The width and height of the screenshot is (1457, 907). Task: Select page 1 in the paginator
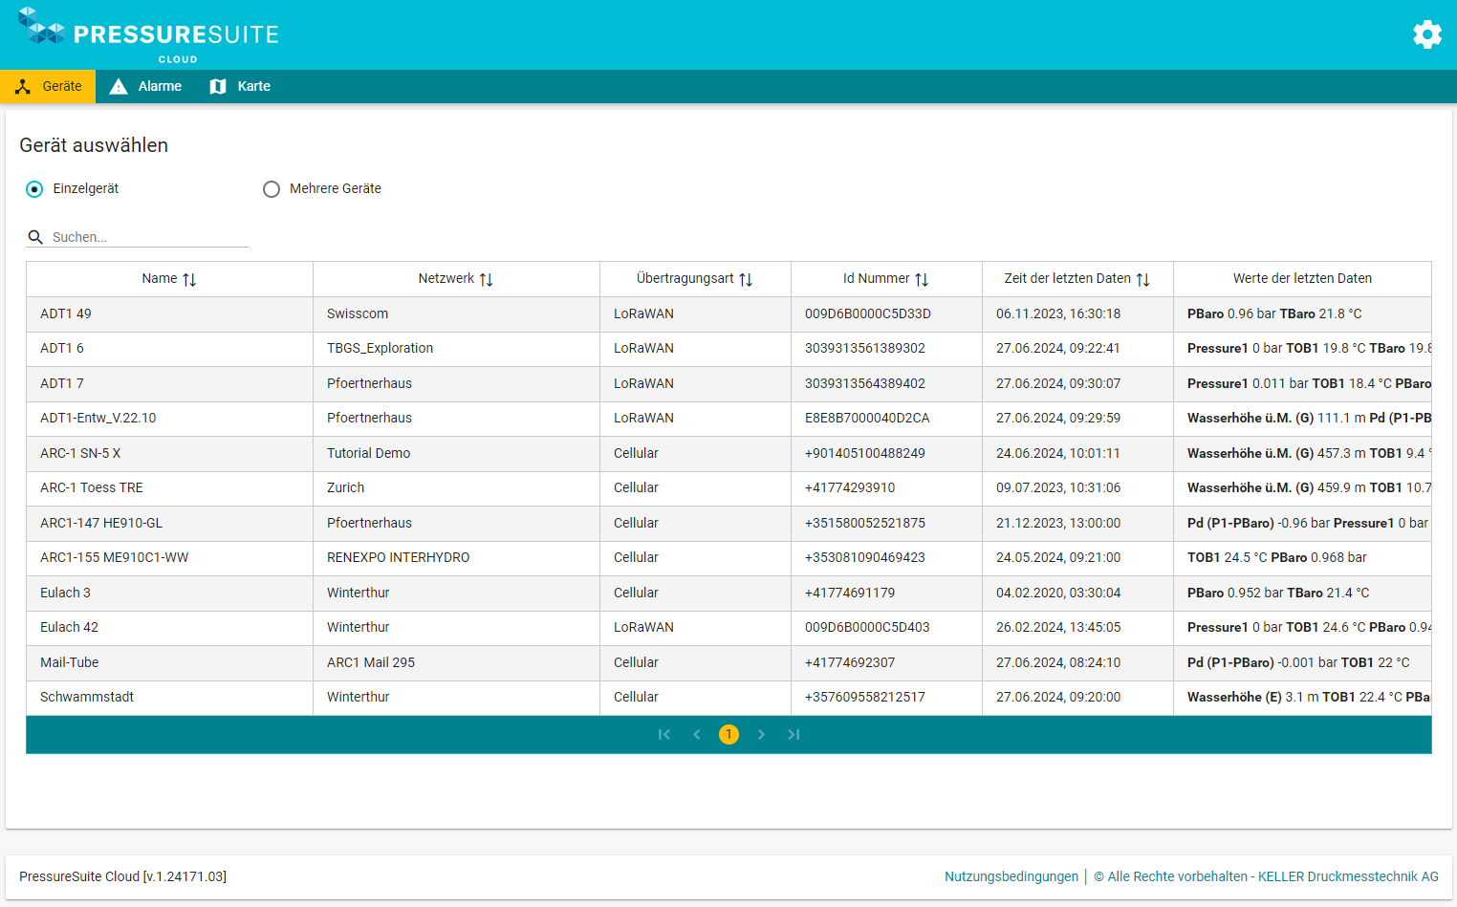[x=728, y=735]
